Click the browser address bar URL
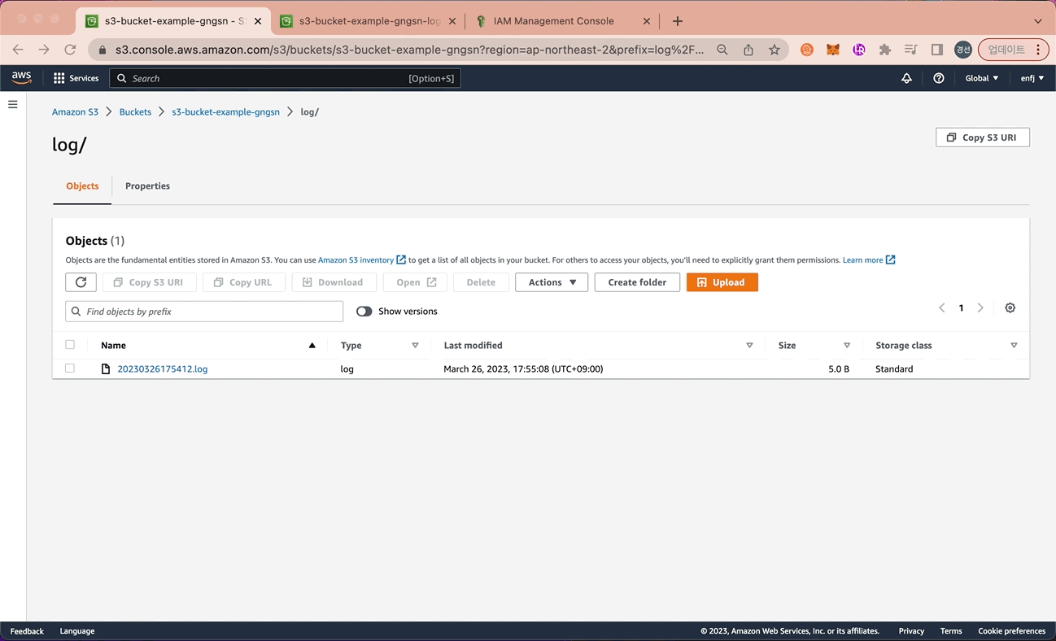The height and width of the screenshot is (641, 1056). point(409,50)
